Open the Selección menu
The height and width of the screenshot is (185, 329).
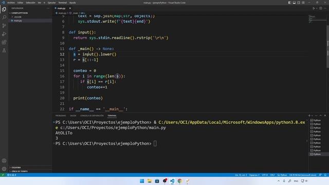coord(31,3)
